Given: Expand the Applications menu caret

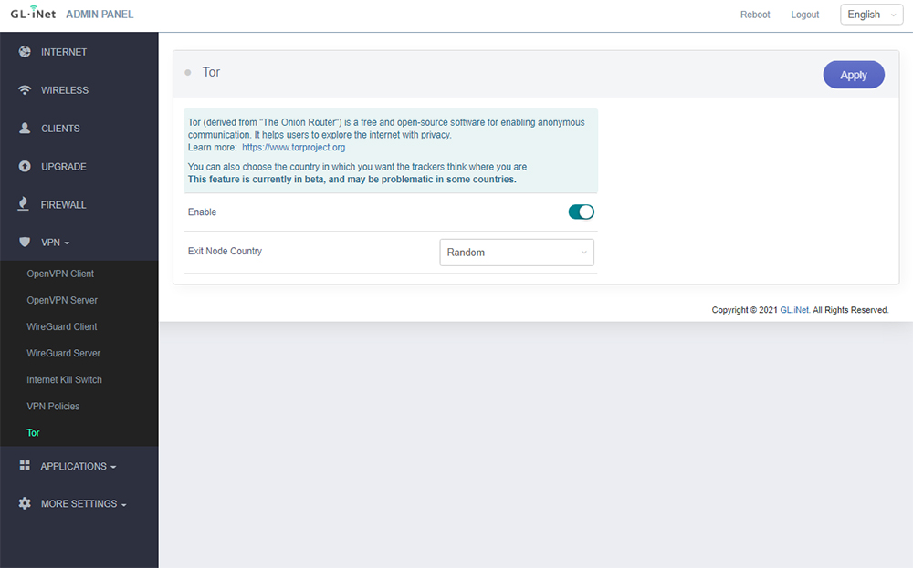Looking at the screenshot, I should (113, 468).
